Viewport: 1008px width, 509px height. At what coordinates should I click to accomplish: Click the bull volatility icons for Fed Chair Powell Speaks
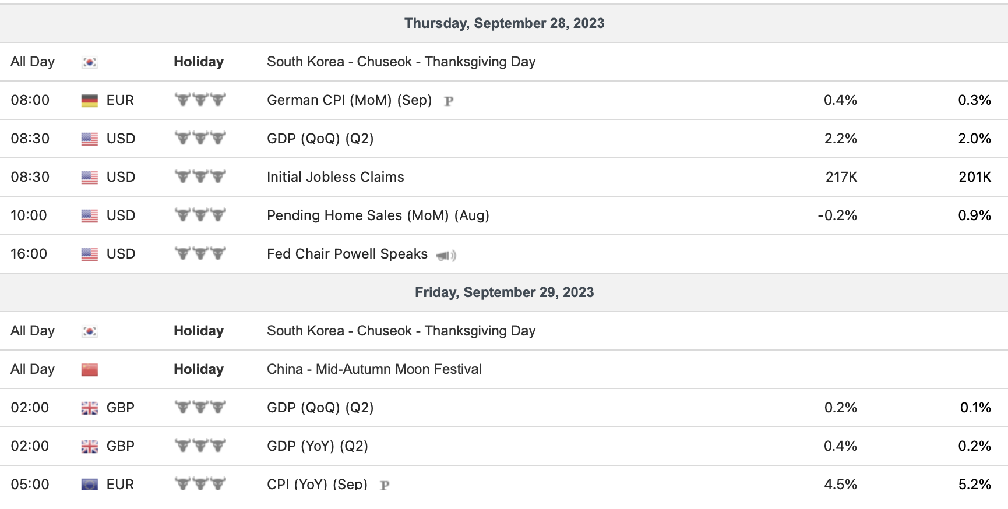tap(200, 253)
